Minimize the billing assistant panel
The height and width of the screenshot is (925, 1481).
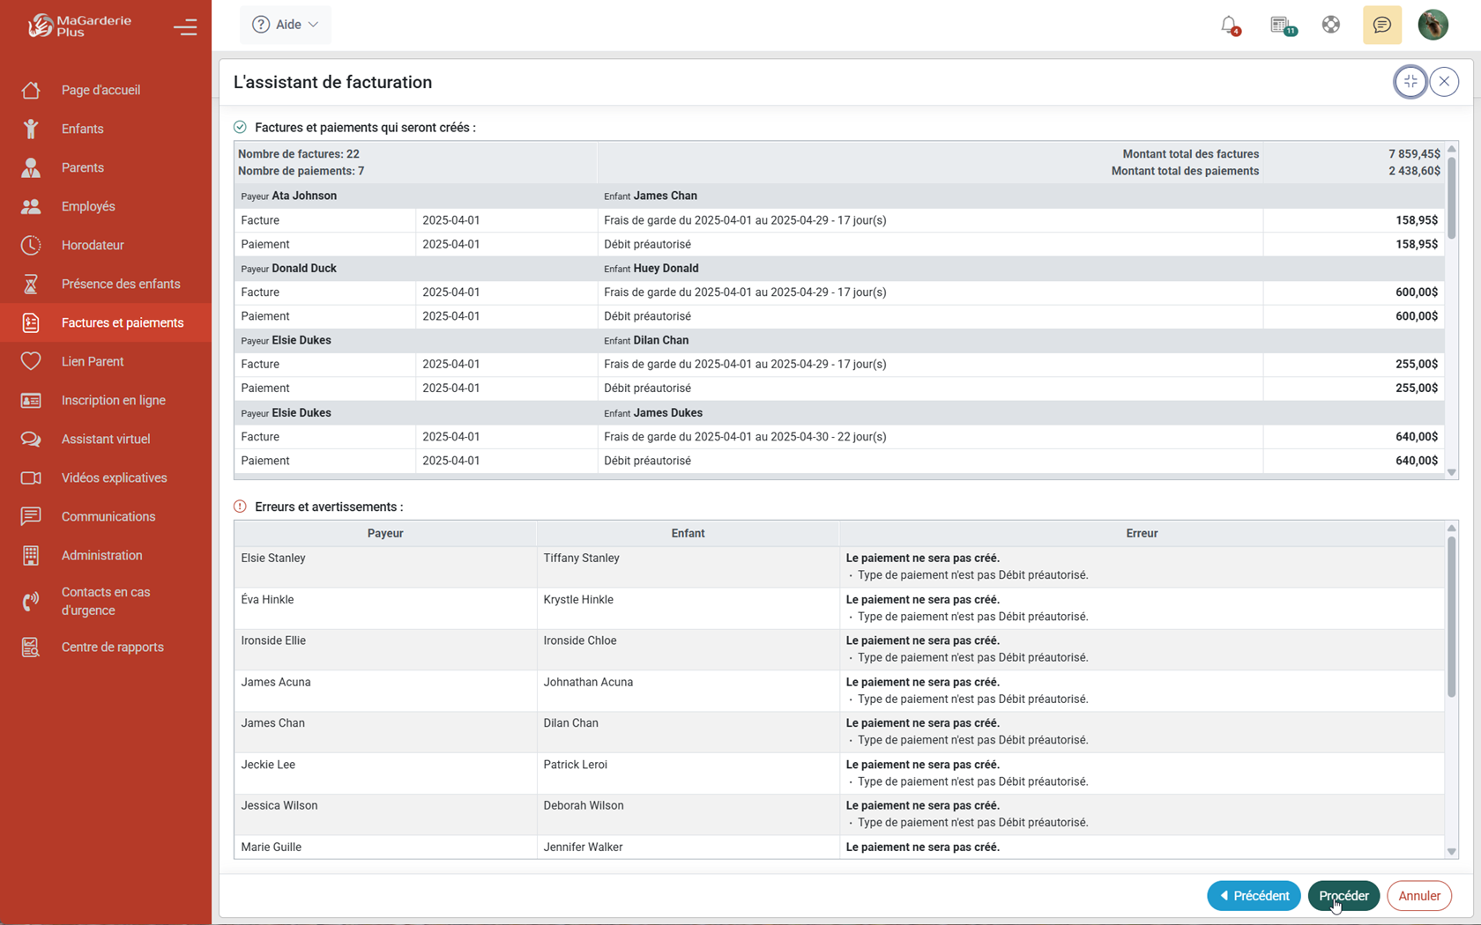(x=1410, y=82)
